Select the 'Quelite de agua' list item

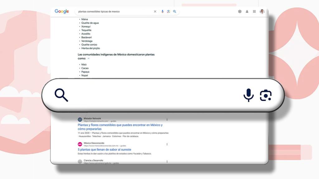[x=90, y=23]
